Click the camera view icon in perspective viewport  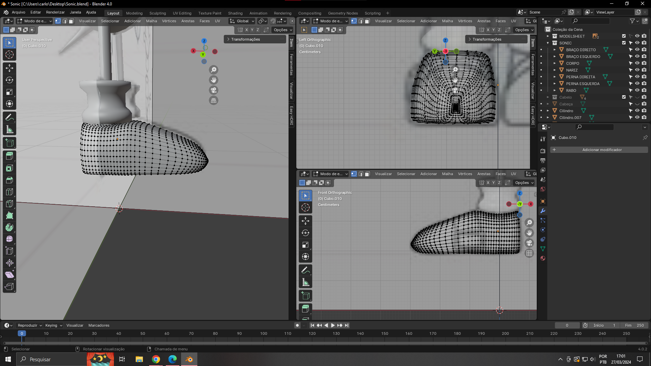coord(214,90)
